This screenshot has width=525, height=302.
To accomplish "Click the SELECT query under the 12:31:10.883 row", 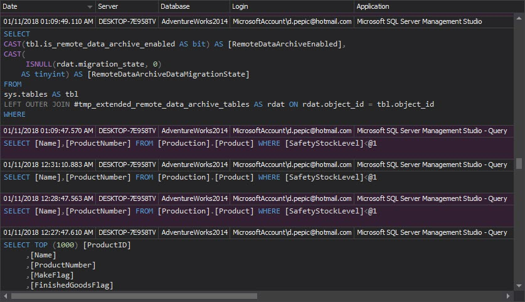I will 190,177.
